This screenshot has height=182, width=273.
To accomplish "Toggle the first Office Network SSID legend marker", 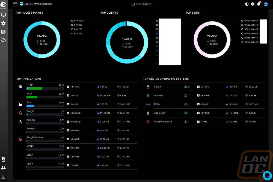I will [242, 21].
